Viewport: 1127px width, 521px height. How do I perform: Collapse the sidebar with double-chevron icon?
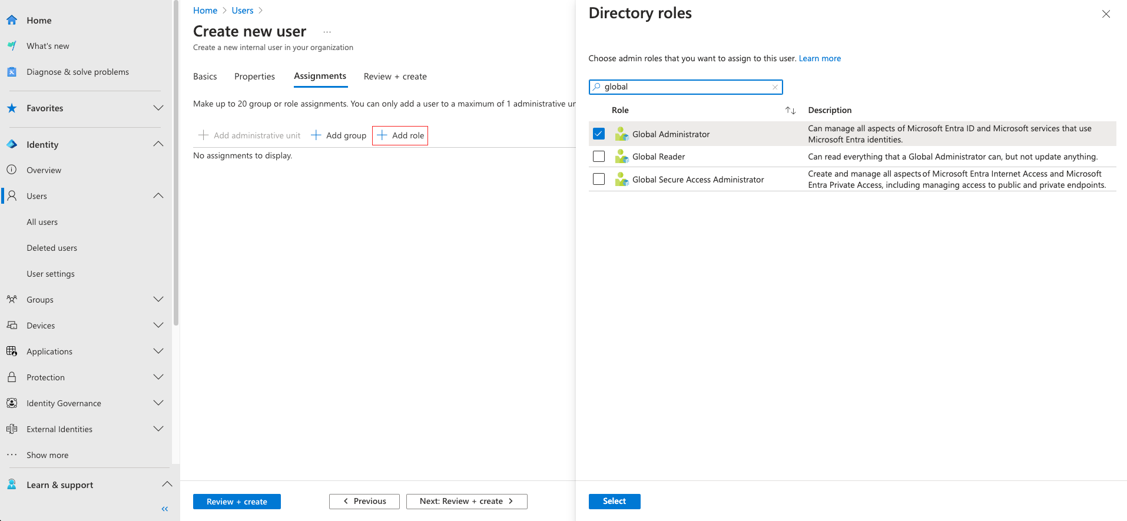click(165, 509)
